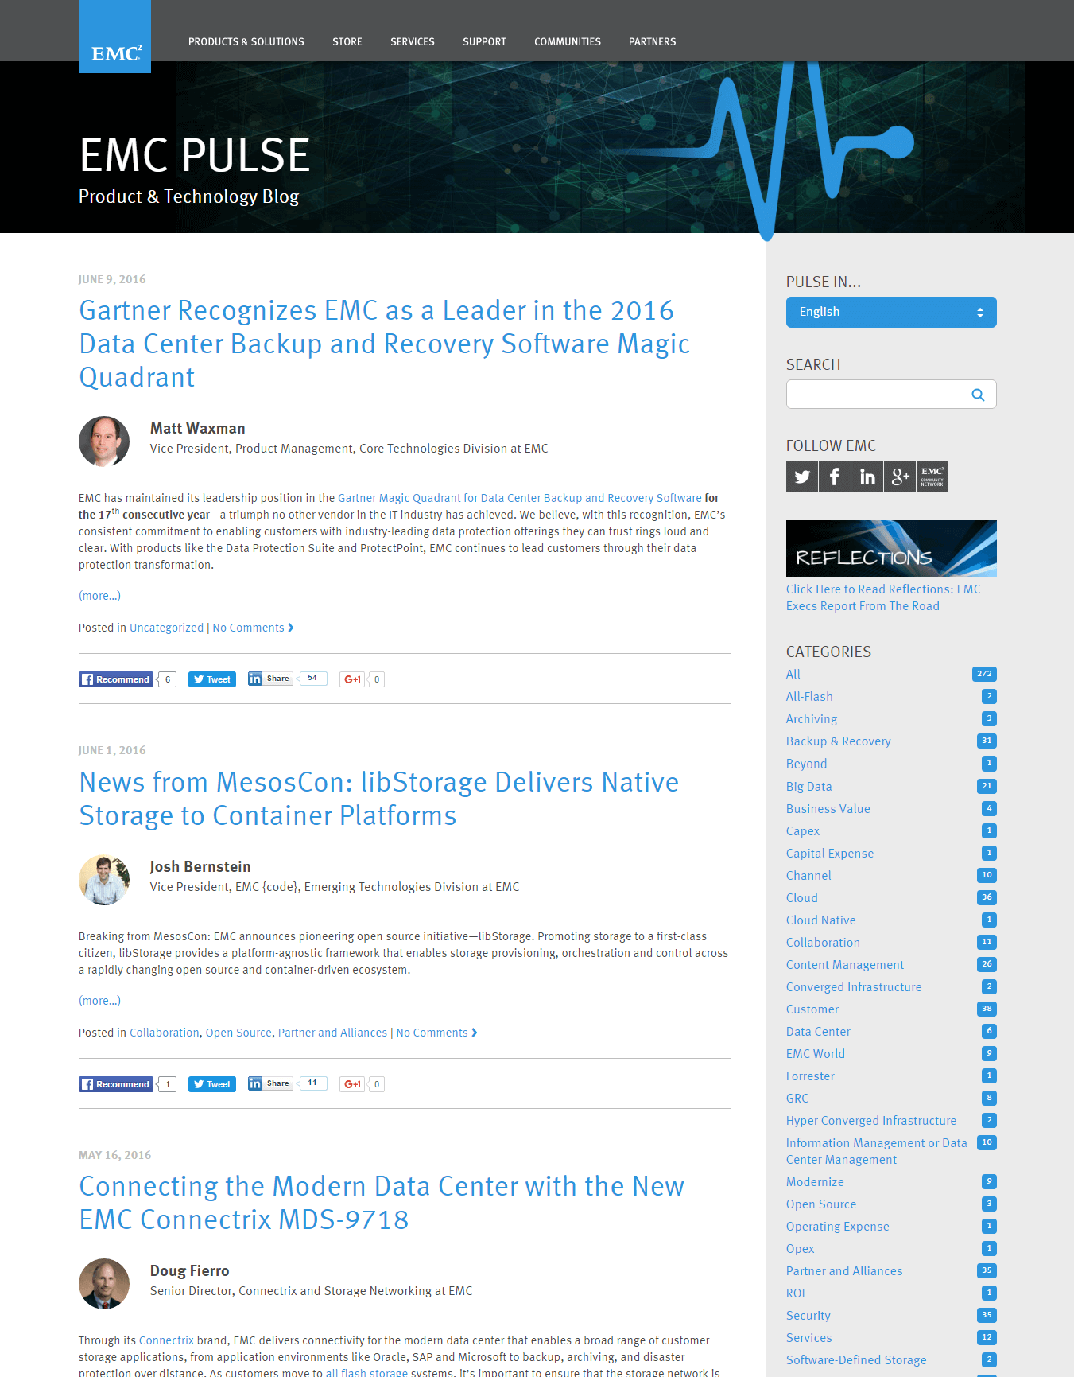
Task: Click G+1 for the MesosCon post
Action: (352, 1084)
